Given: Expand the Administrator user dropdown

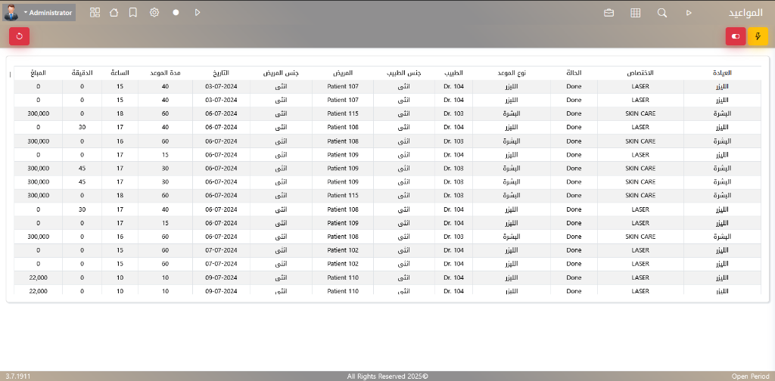Looking at the screenshot, I should point(48,13).
